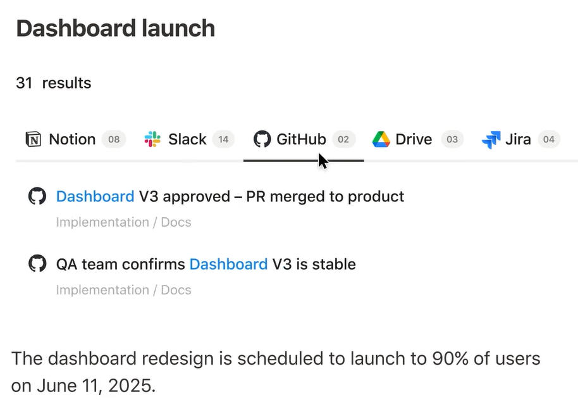
Task: Click the Notion logo icon
Action: point(33,139)
